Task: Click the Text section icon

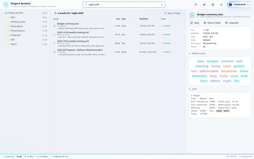Action: click(x=190, y=89)
